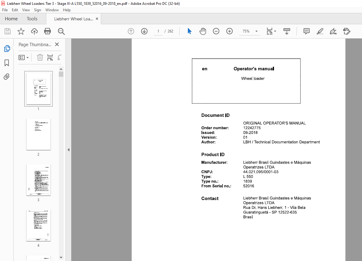The height and width of the screenshot is (261, 362).
Task: Click the issued date 09-2018
Action: pyautogui.click(x=250, y=133)
